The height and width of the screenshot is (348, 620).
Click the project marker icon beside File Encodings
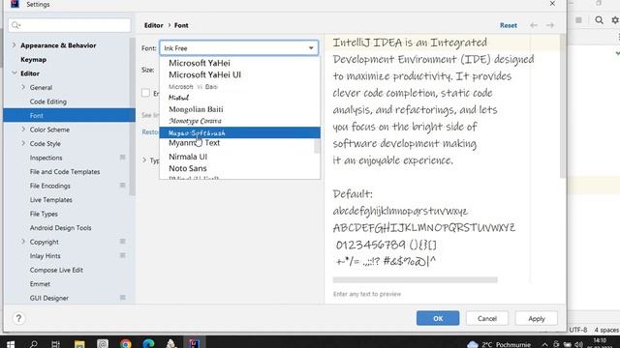pyautogui.click(x=123, y=186)
